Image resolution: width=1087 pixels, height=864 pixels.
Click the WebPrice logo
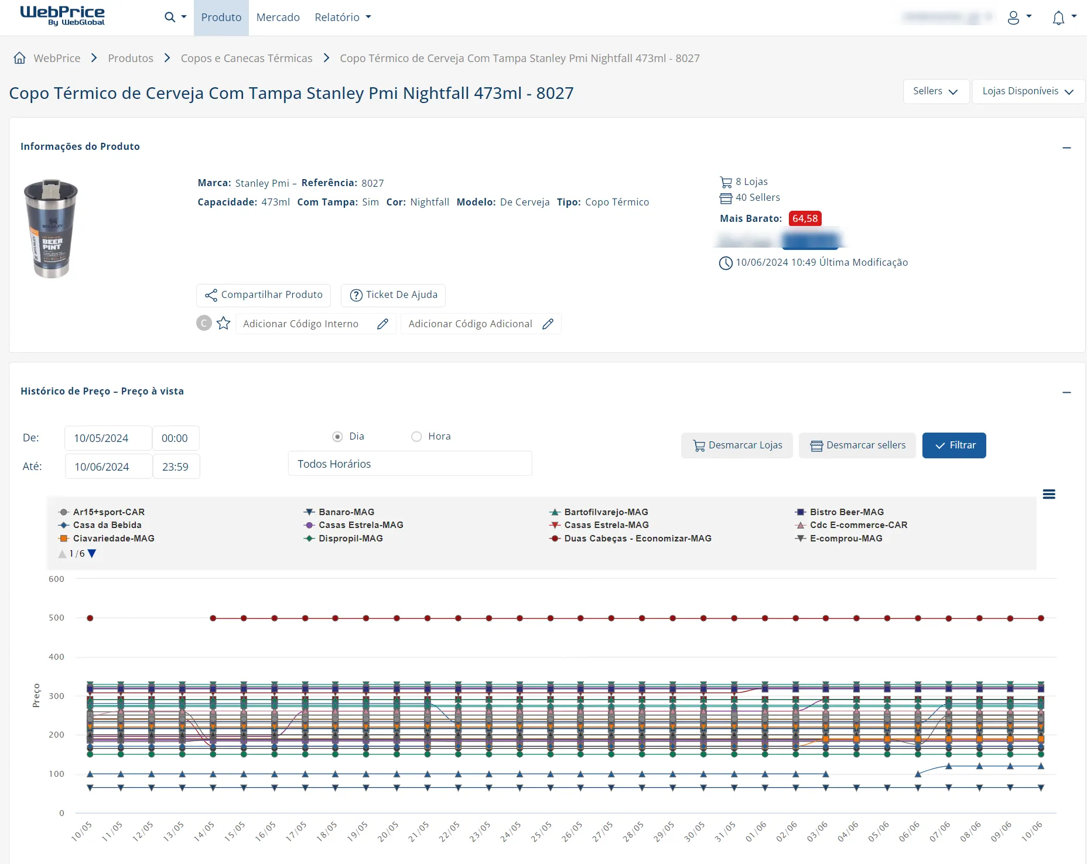pyautogui.click(x=62, y=16)
